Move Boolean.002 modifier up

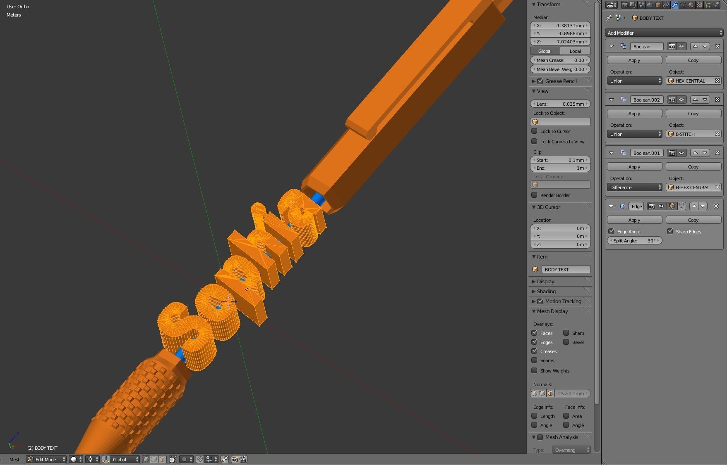click(695, 100)
